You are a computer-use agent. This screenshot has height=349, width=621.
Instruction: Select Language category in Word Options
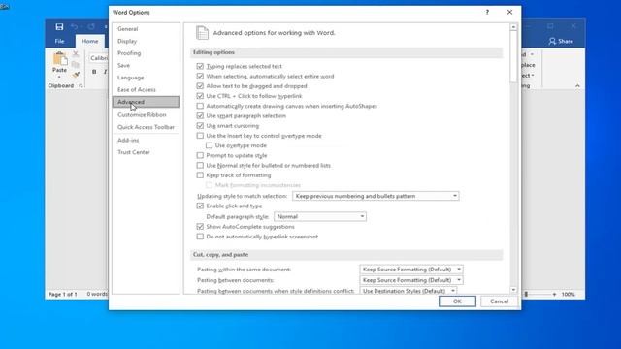(146, 78)
